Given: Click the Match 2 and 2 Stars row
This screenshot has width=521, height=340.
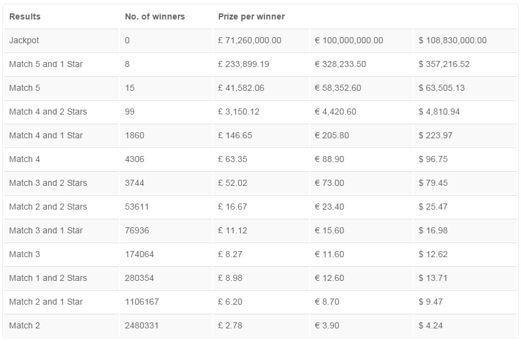Looking at the screenshot, I should tap(261, 207).
